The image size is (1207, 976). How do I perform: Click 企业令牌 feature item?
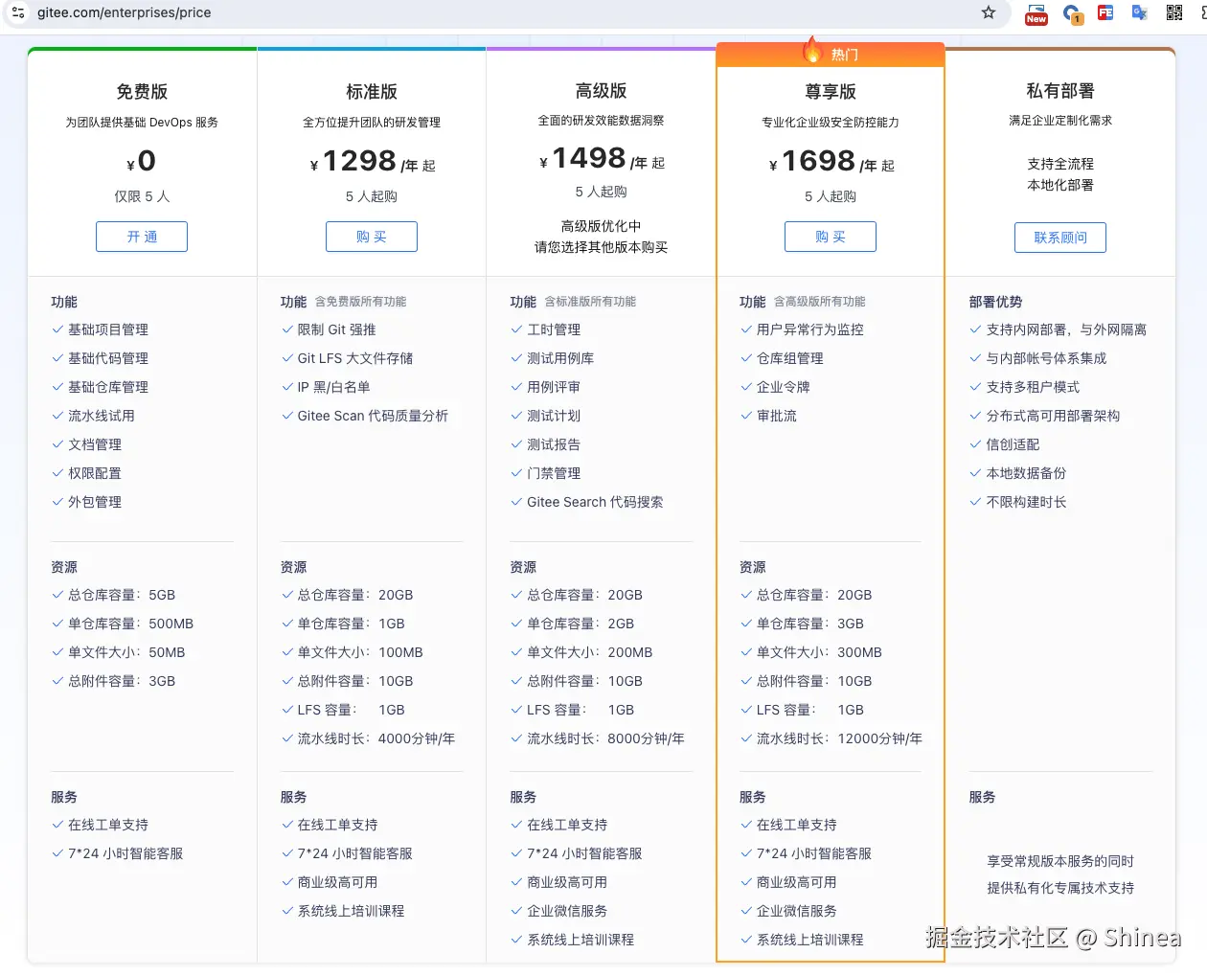pyautogui.click(x=784, y=387)
